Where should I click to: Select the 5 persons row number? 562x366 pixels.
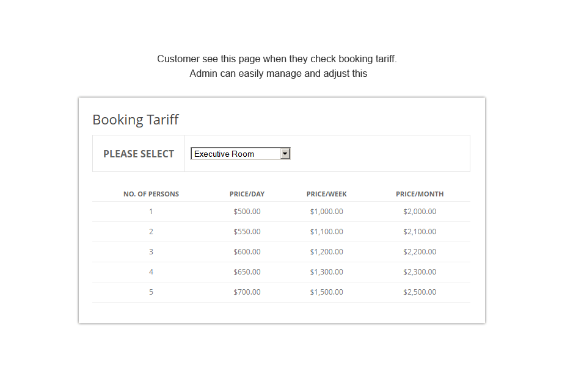151,292
